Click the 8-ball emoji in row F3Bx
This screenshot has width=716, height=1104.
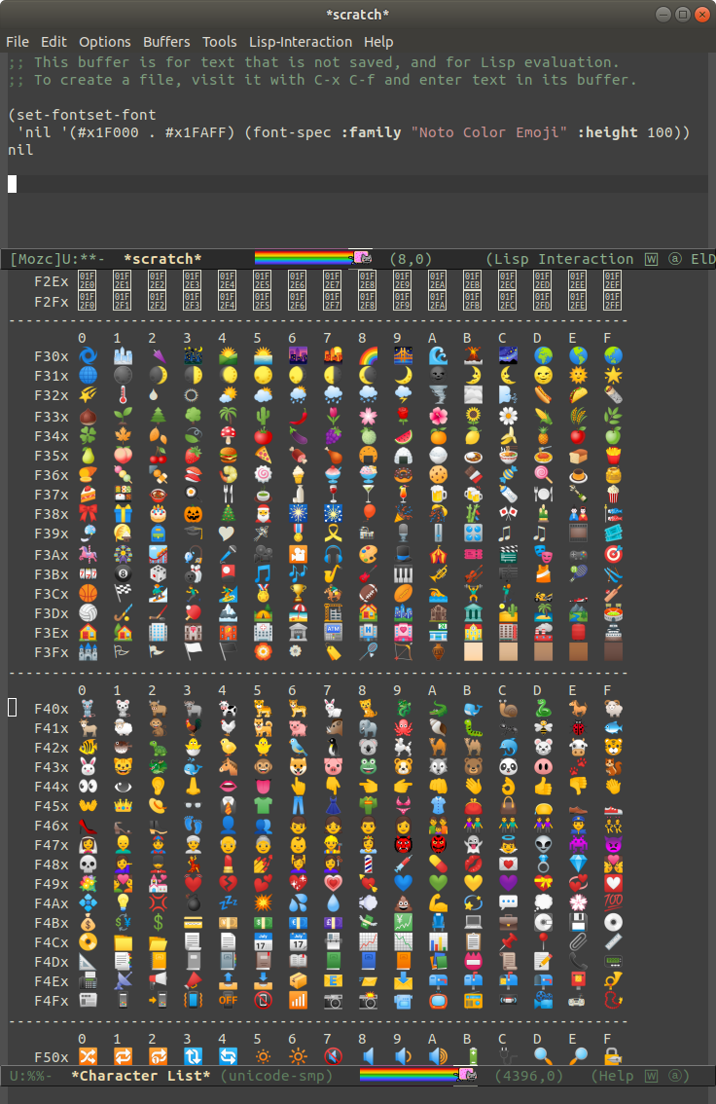[124, 573]
